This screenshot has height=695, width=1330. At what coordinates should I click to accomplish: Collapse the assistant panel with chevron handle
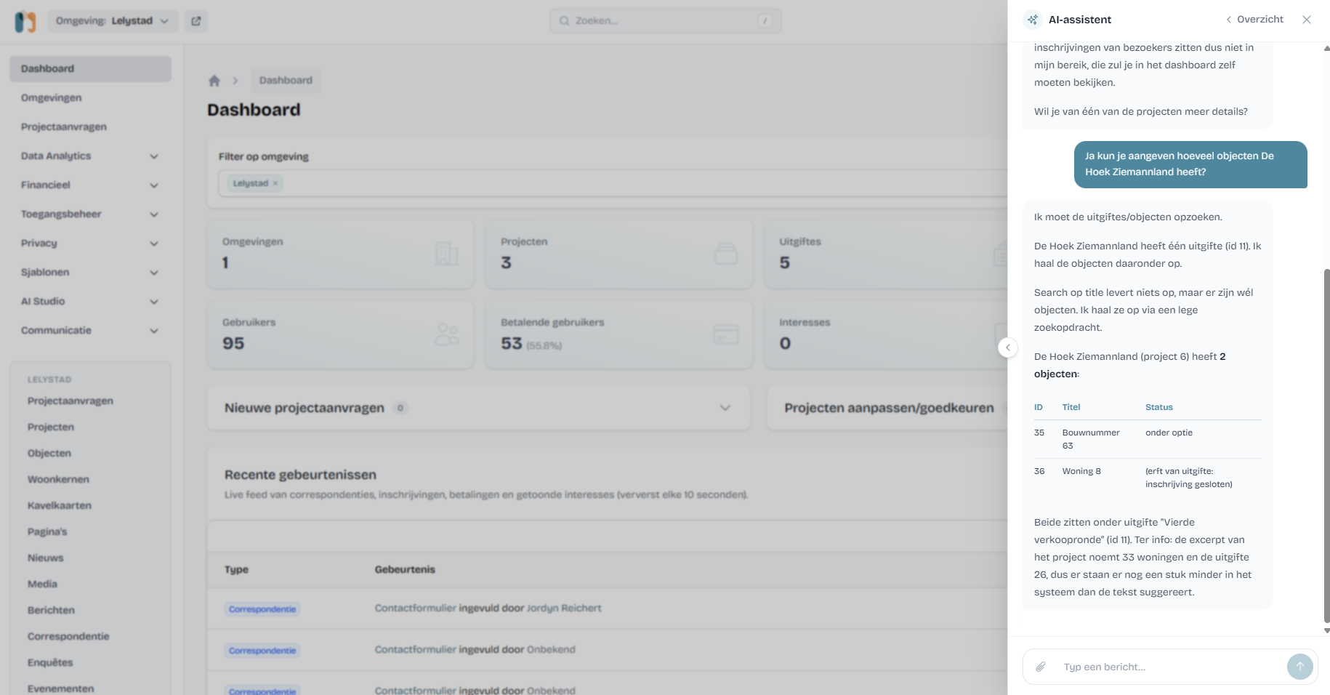1007,347
